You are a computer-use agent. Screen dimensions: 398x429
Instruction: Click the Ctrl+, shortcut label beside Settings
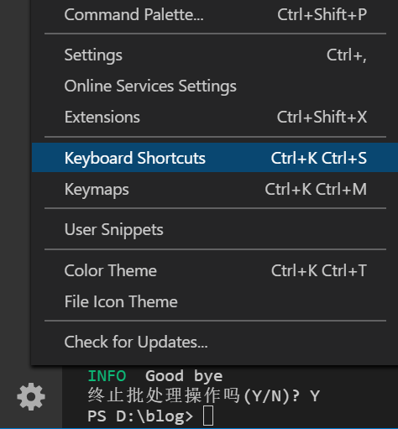347,55
